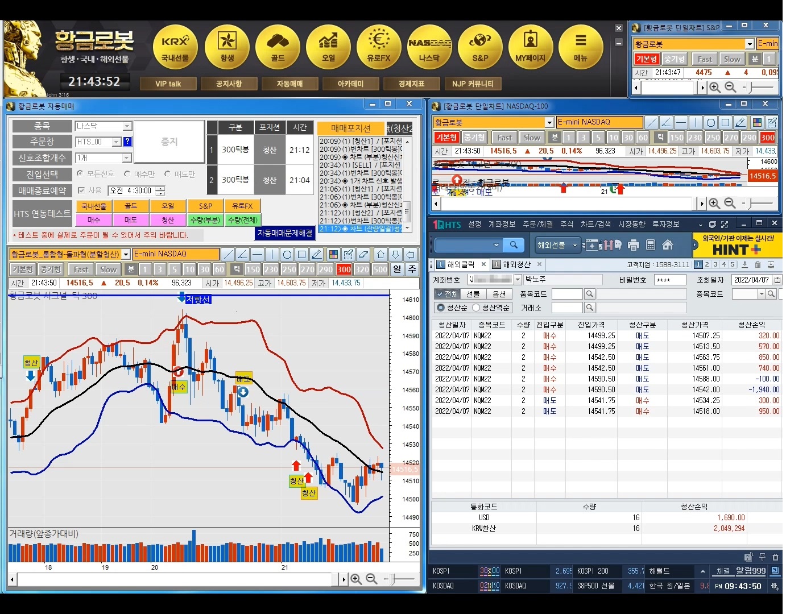Open the 차트/검색 menu
This screenshot has height=614, width=786.
595,224
